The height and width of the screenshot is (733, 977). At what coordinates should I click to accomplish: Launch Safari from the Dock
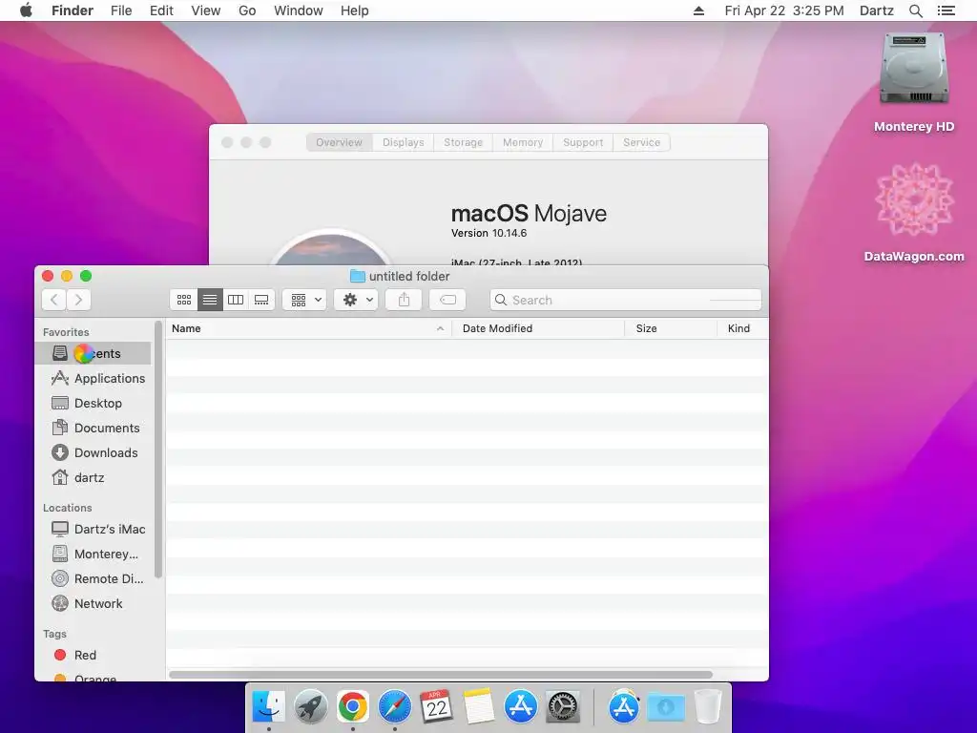394,707
